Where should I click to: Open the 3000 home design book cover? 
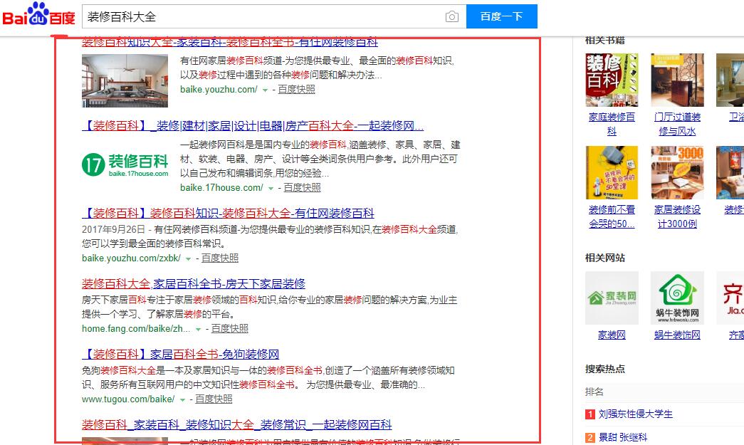click(x=677, y=173)
